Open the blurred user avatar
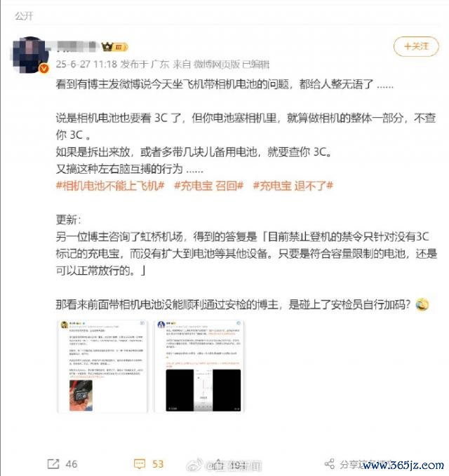 point(29,55)
